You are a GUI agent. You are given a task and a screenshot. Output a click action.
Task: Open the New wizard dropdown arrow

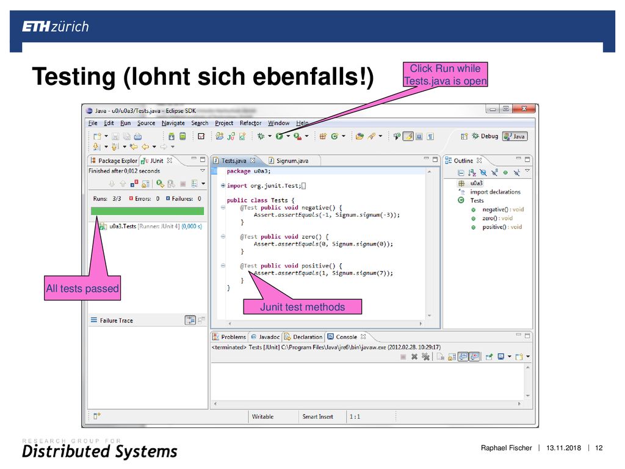click(x=106, y=136)
